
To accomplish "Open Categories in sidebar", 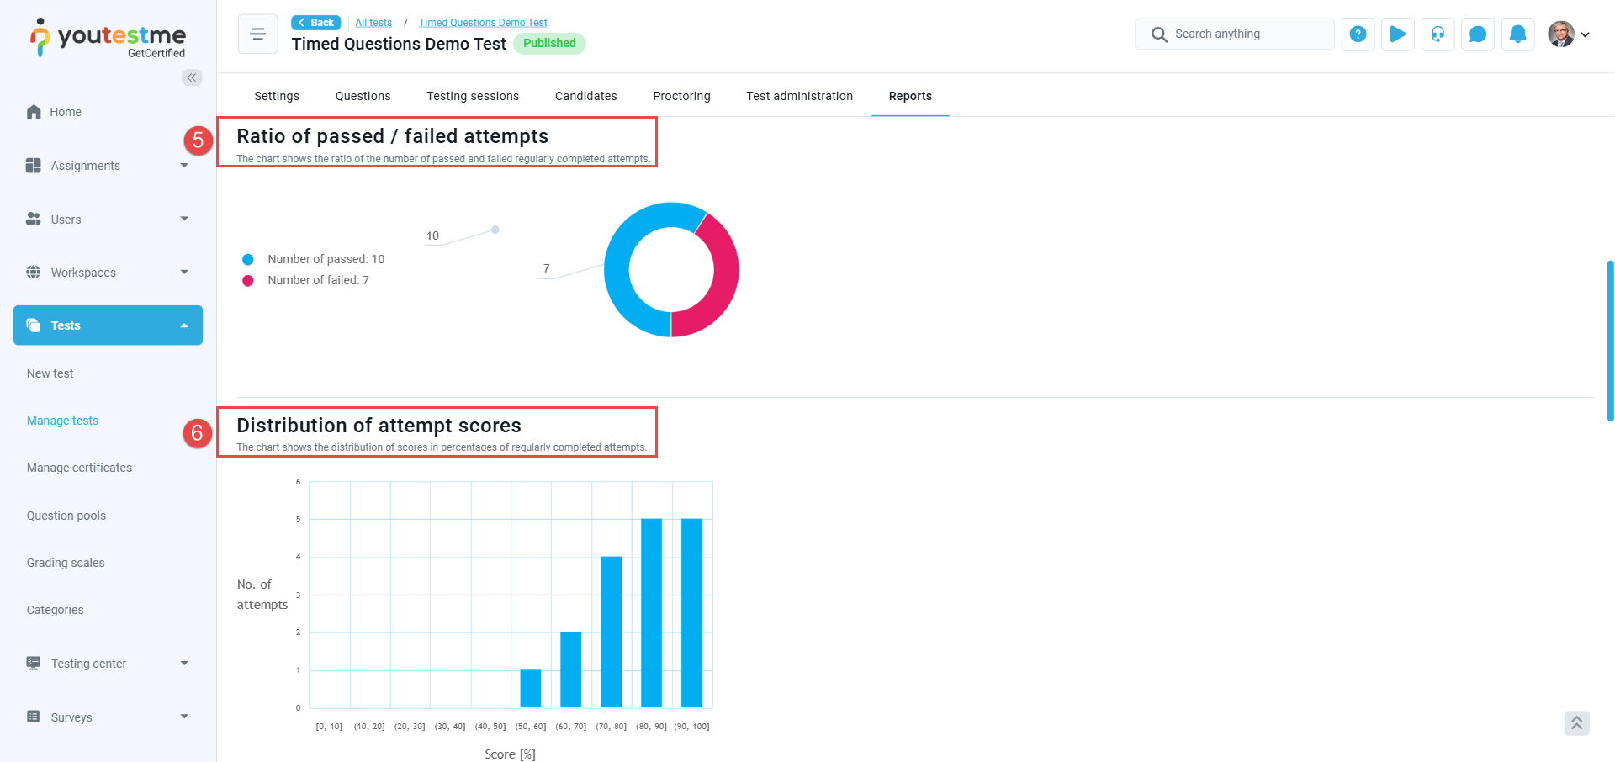I will [55, 610].
